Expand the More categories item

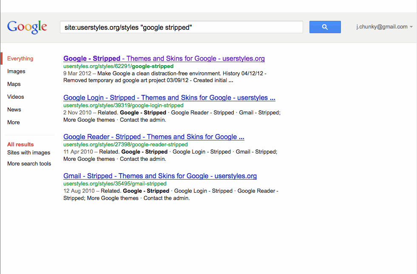pos(14,123)
